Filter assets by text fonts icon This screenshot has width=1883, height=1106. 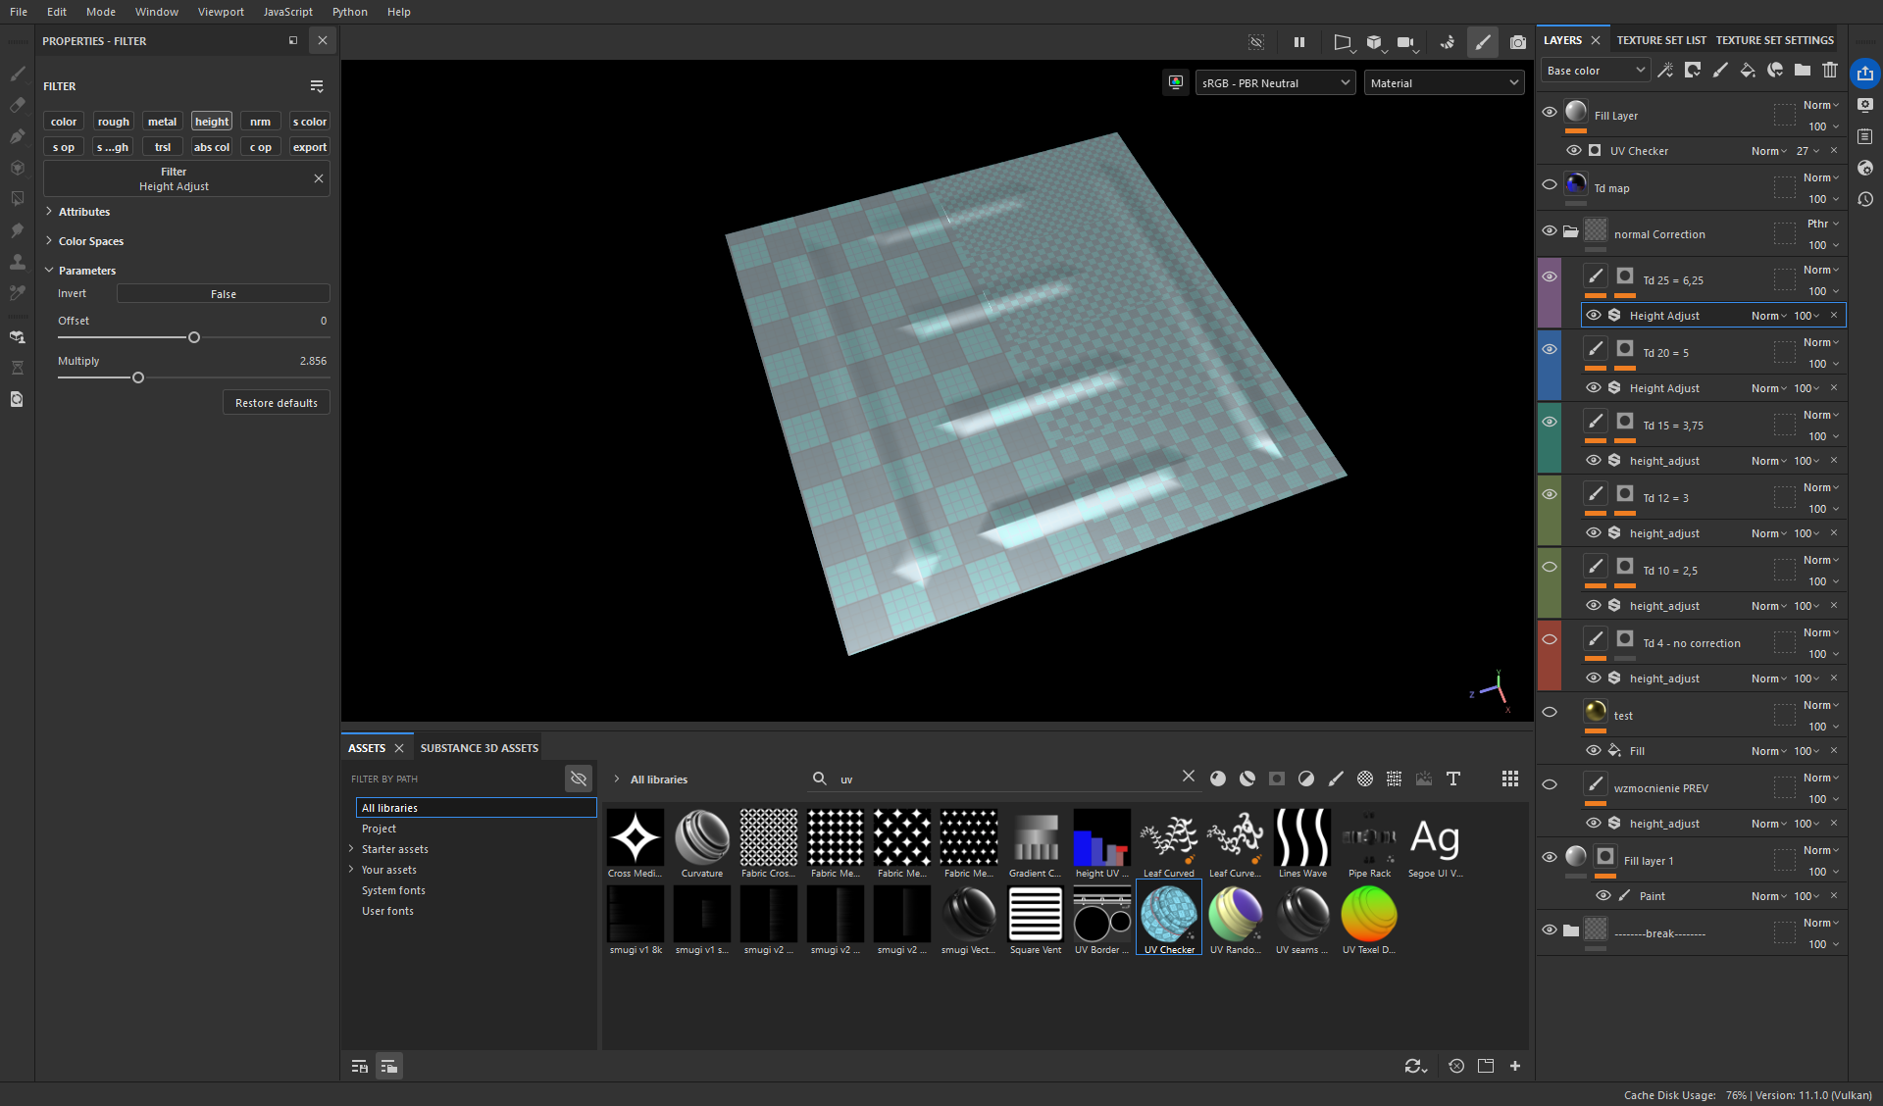coord(1453,779)
